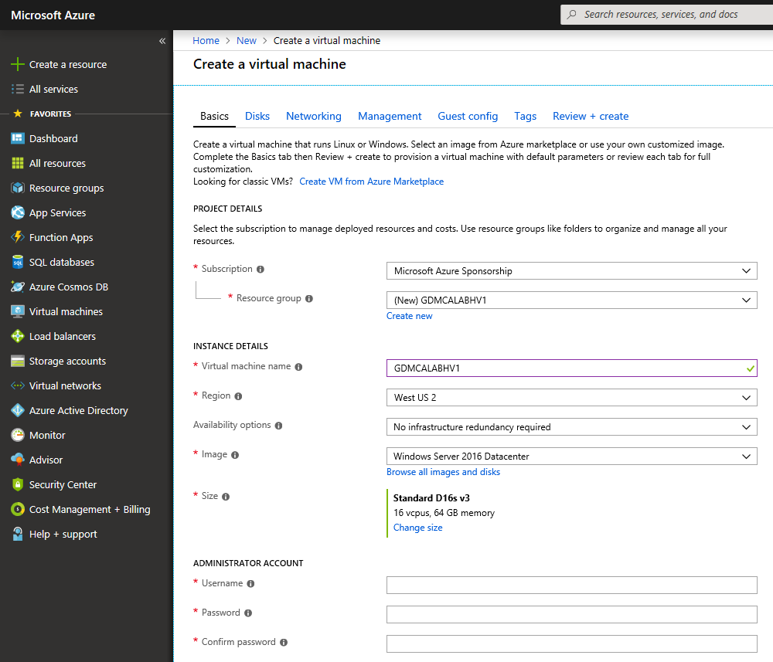Focus the Virtual machine name field
Screen dimensions: 773x662
[x=572, y=368]
